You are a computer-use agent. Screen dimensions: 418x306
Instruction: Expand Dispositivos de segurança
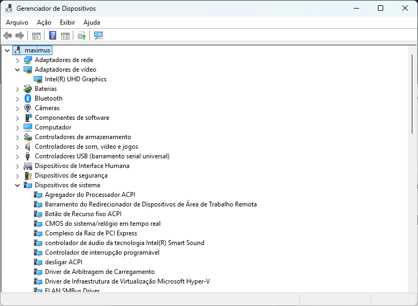[x=17, y=175]
